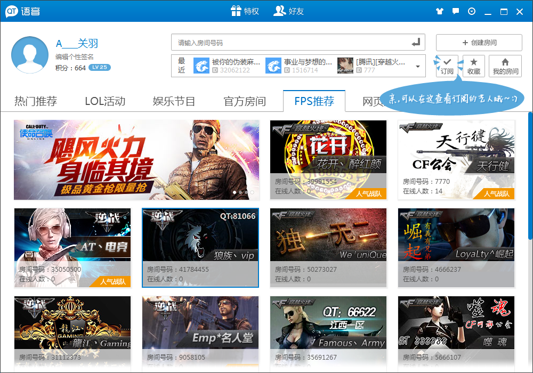Viewport: 533px width, 373px height.
Task: Click 人气战队 badge on 天行健 card
Action: click(495, 193)
